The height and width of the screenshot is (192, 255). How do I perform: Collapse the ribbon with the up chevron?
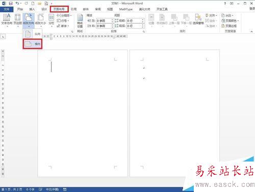251,31
